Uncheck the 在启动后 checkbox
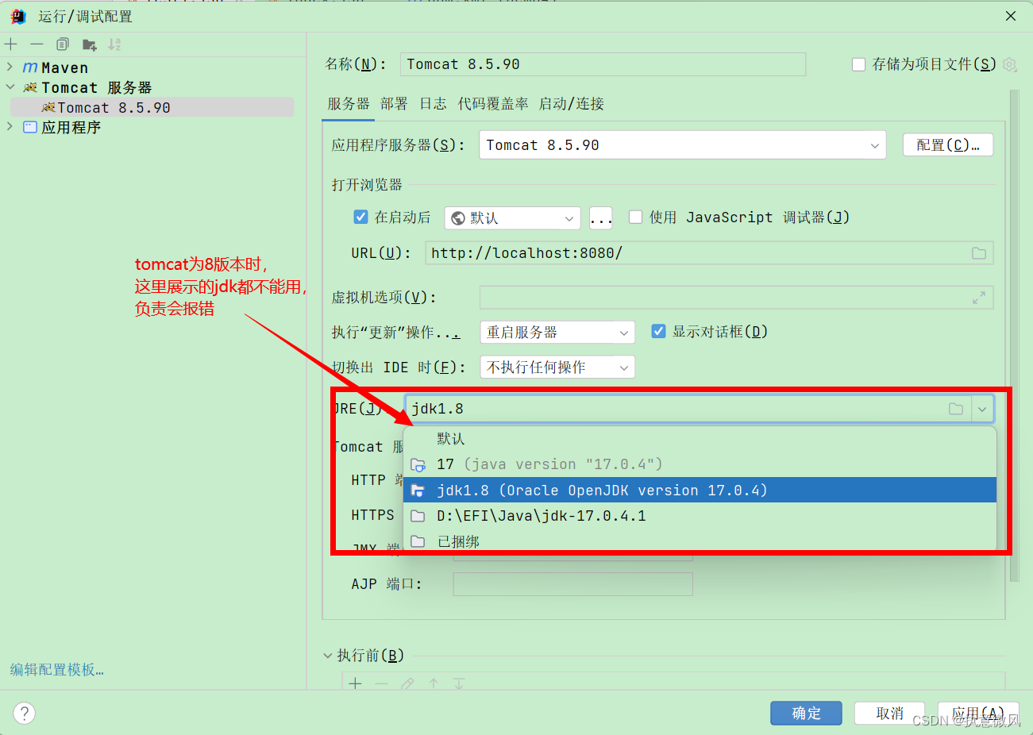Image resolution: width=1033 pixels, height=735 pixels. pos(360,217)
